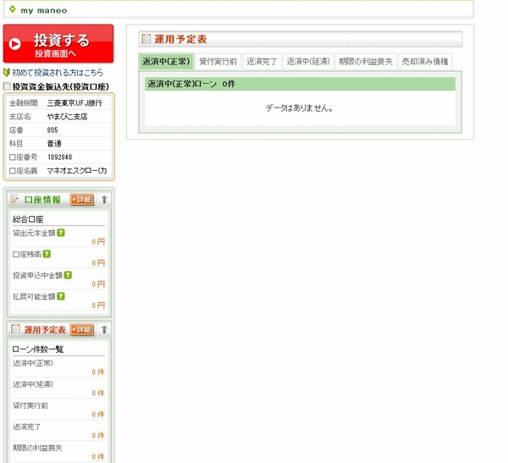This screenshot has height=463, width=508.
Task: Select the 返済中(正常) tab
Action: coord(166,62)
